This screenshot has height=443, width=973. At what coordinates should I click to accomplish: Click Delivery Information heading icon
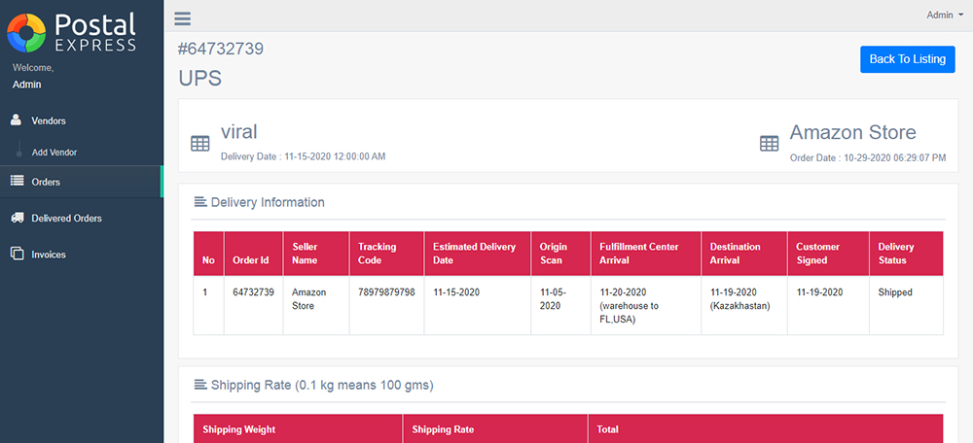[x=199, y=202]
